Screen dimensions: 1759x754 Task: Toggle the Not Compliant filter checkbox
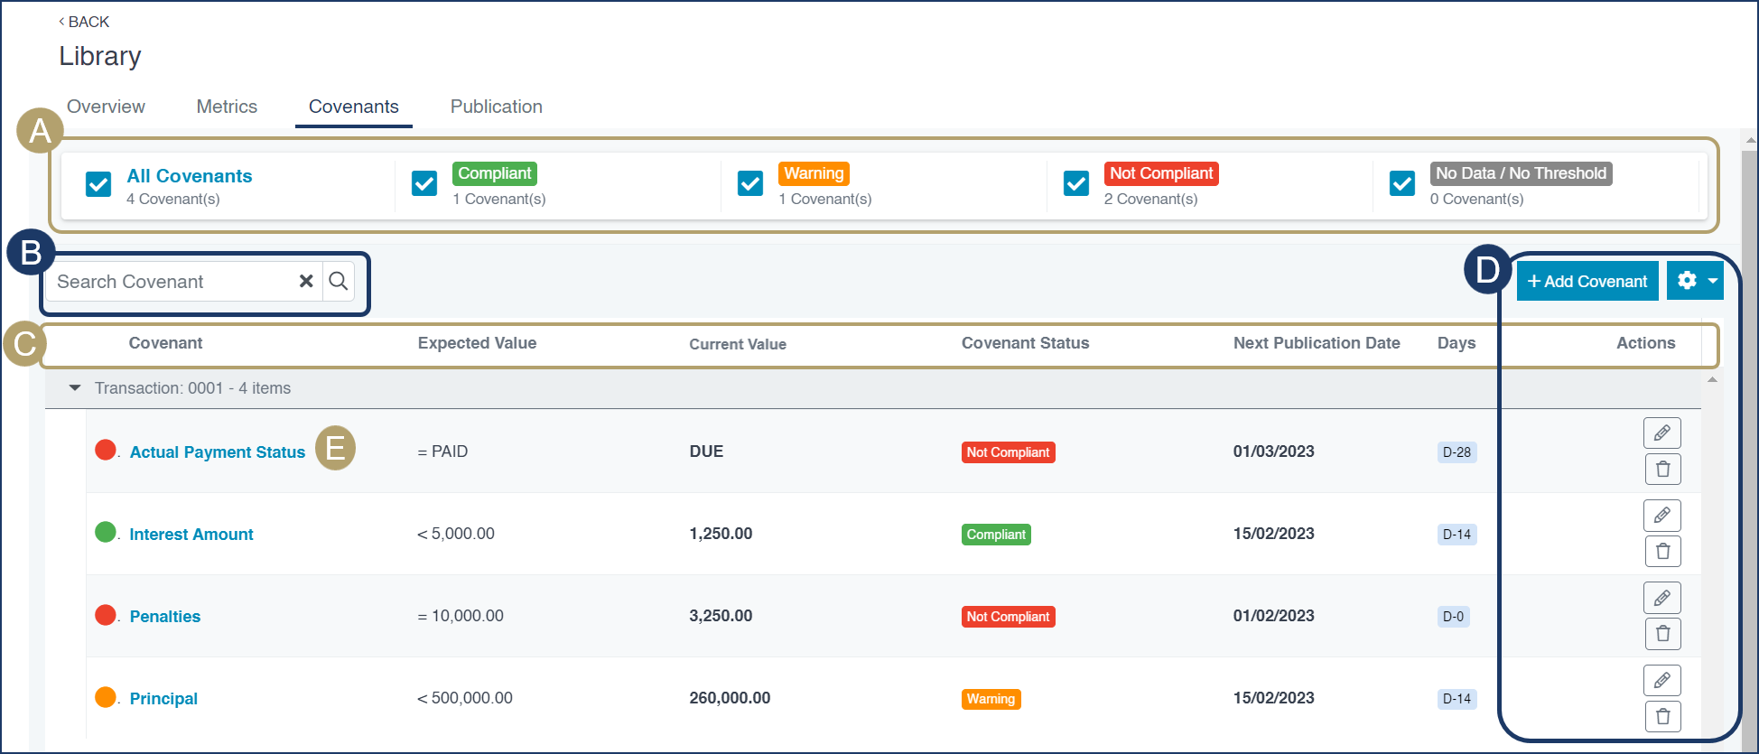(x=1076, y=184)
